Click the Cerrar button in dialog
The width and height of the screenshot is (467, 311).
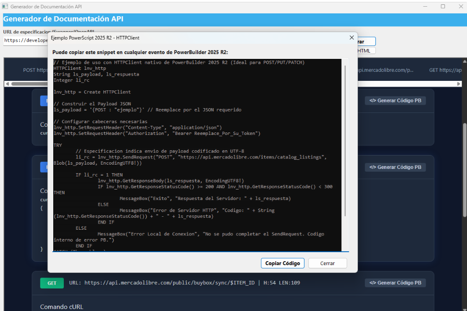pos(327,263)
